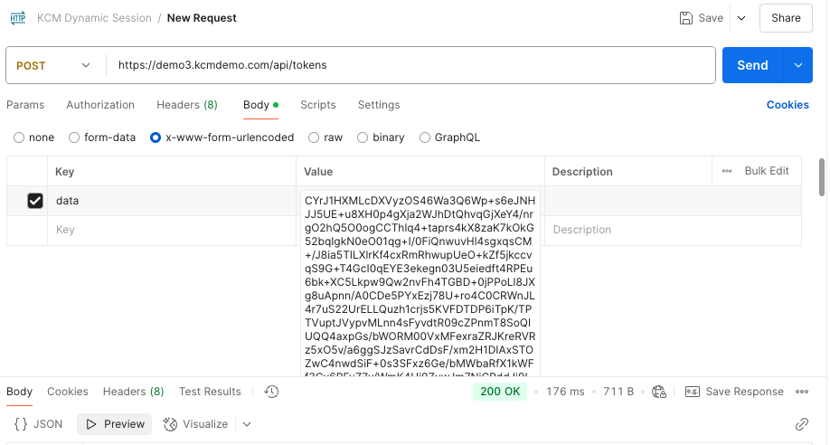Switch to the Authorization tab

[x=100, y=105]
